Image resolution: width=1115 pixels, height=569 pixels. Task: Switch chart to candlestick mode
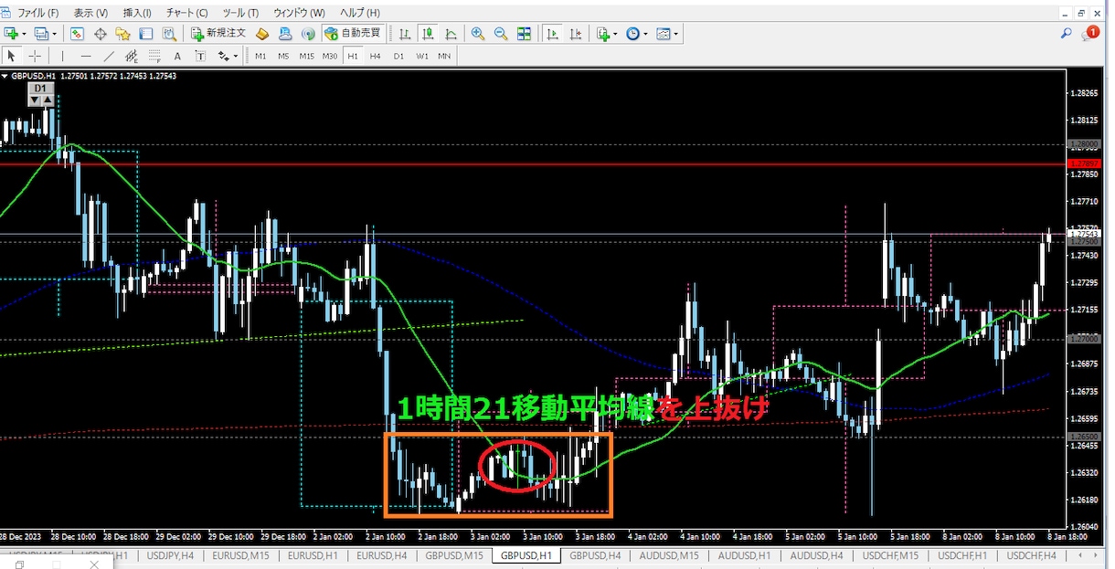(x=428, y=34)
